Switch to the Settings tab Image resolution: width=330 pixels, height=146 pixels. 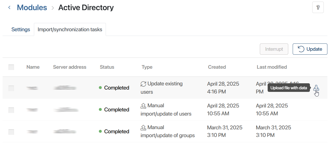(21, 29)
